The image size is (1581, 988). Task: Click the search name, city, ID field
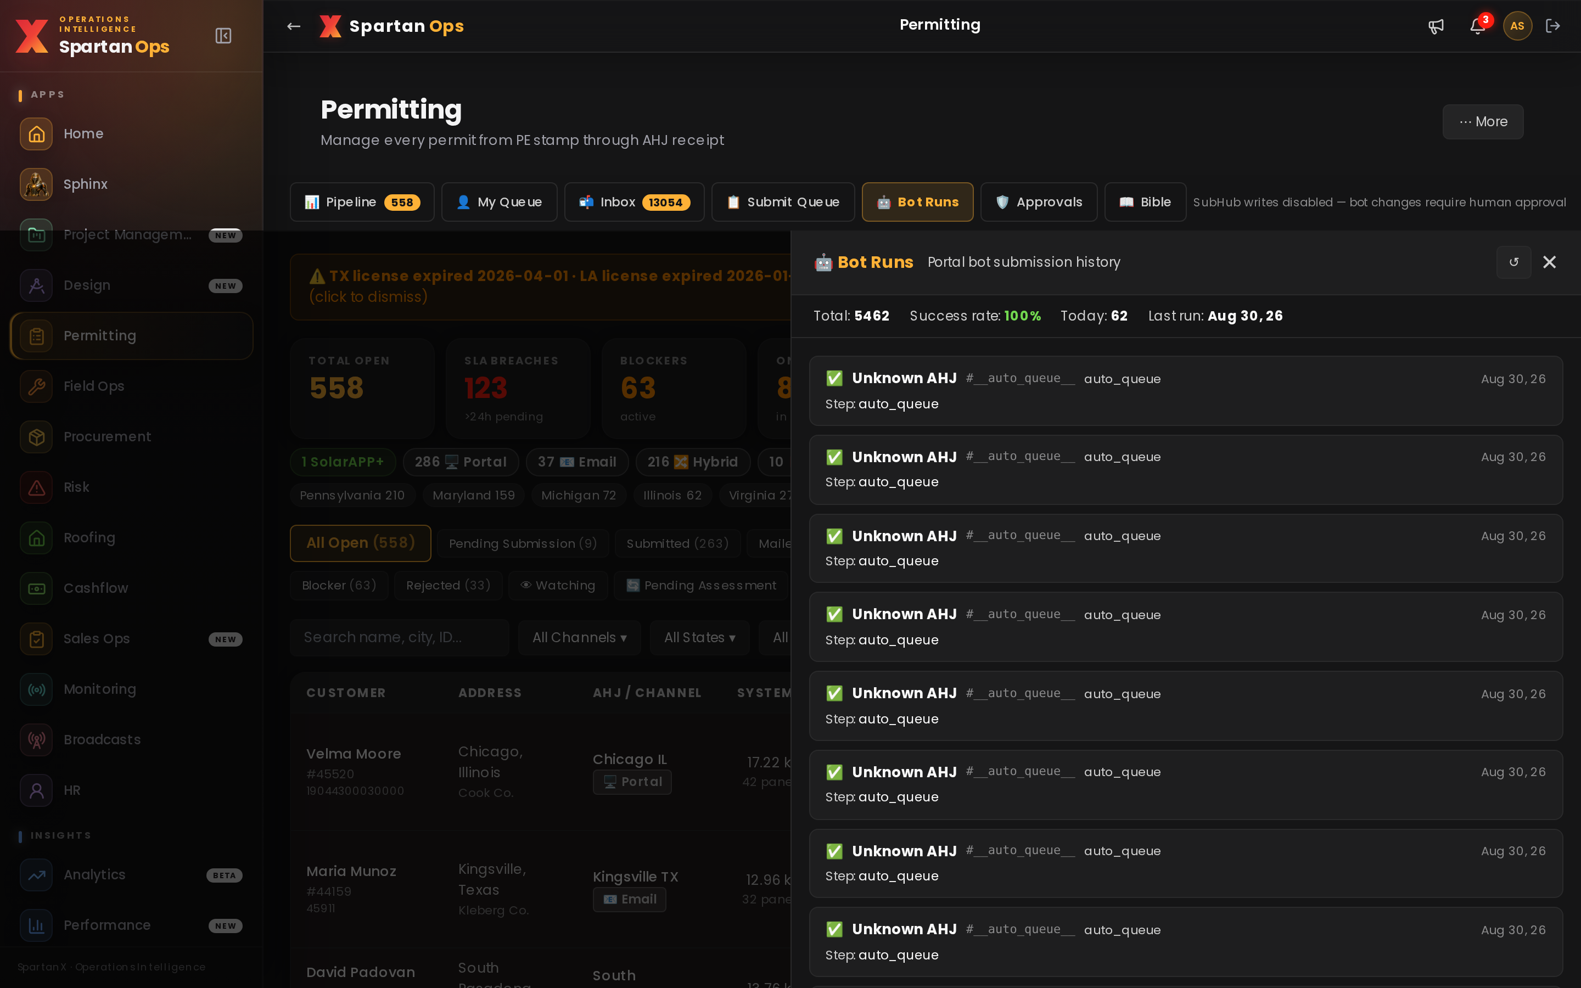tap(400, 638)
